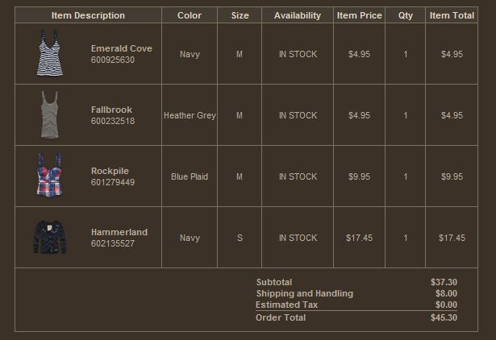The image size is (496, 340).
Task: Click the Fallbrook grey tank thumbnail
Action: [49, 115]
